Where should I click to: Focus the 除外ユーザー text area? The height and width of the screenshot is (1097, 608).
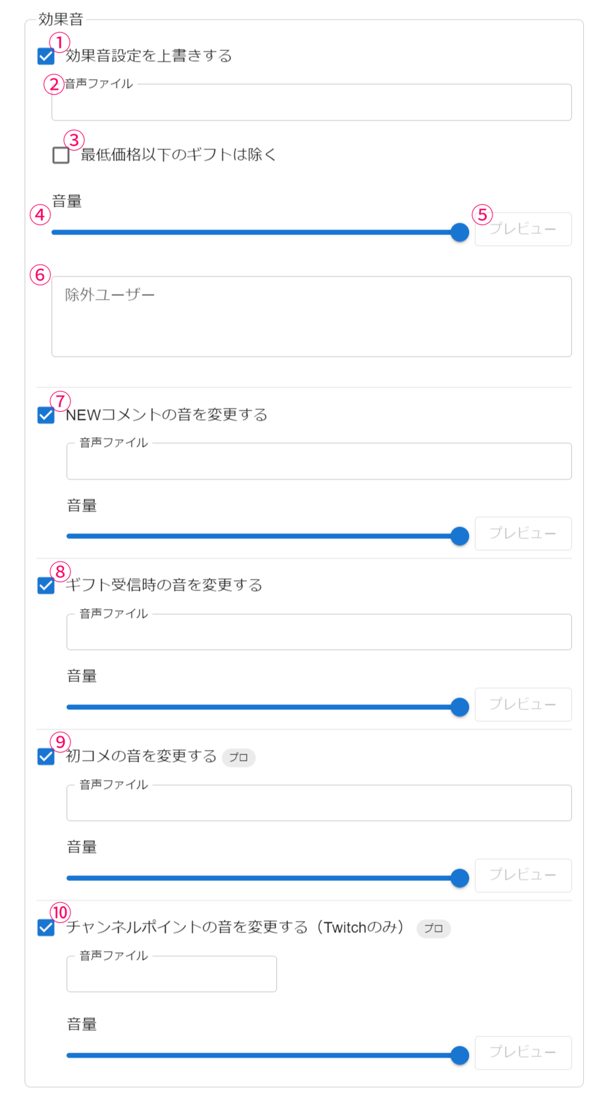311,316
